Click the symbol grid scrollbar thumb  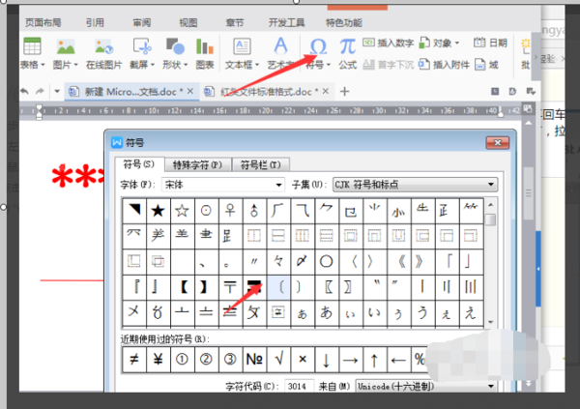491,219
